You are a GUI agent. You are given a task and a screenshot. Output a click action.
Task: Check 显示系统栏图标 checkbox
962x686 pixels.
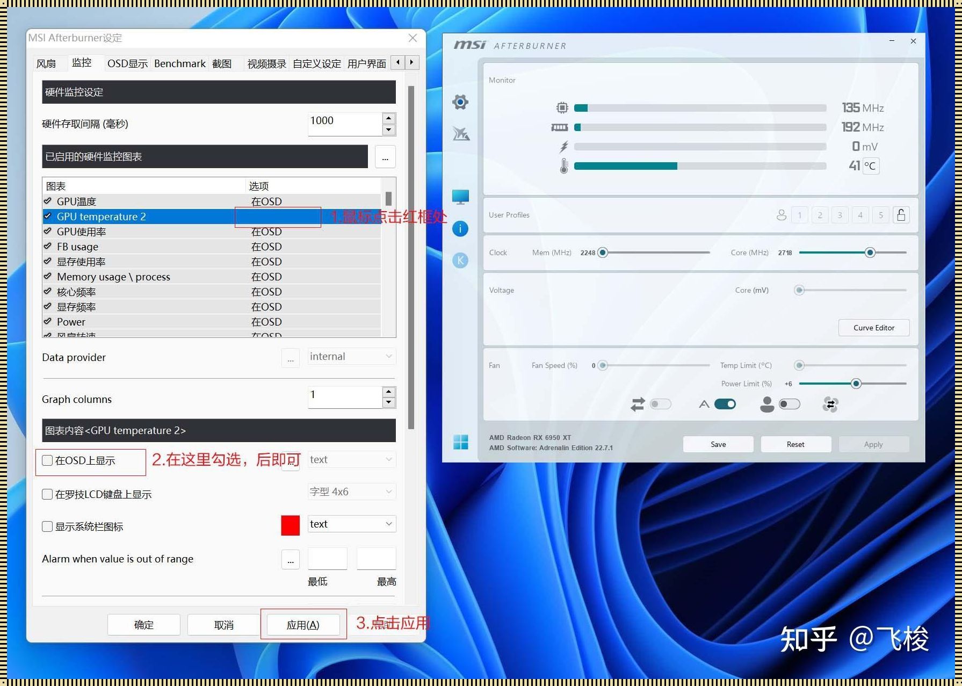pyautogui.click(x=47, y=526)
